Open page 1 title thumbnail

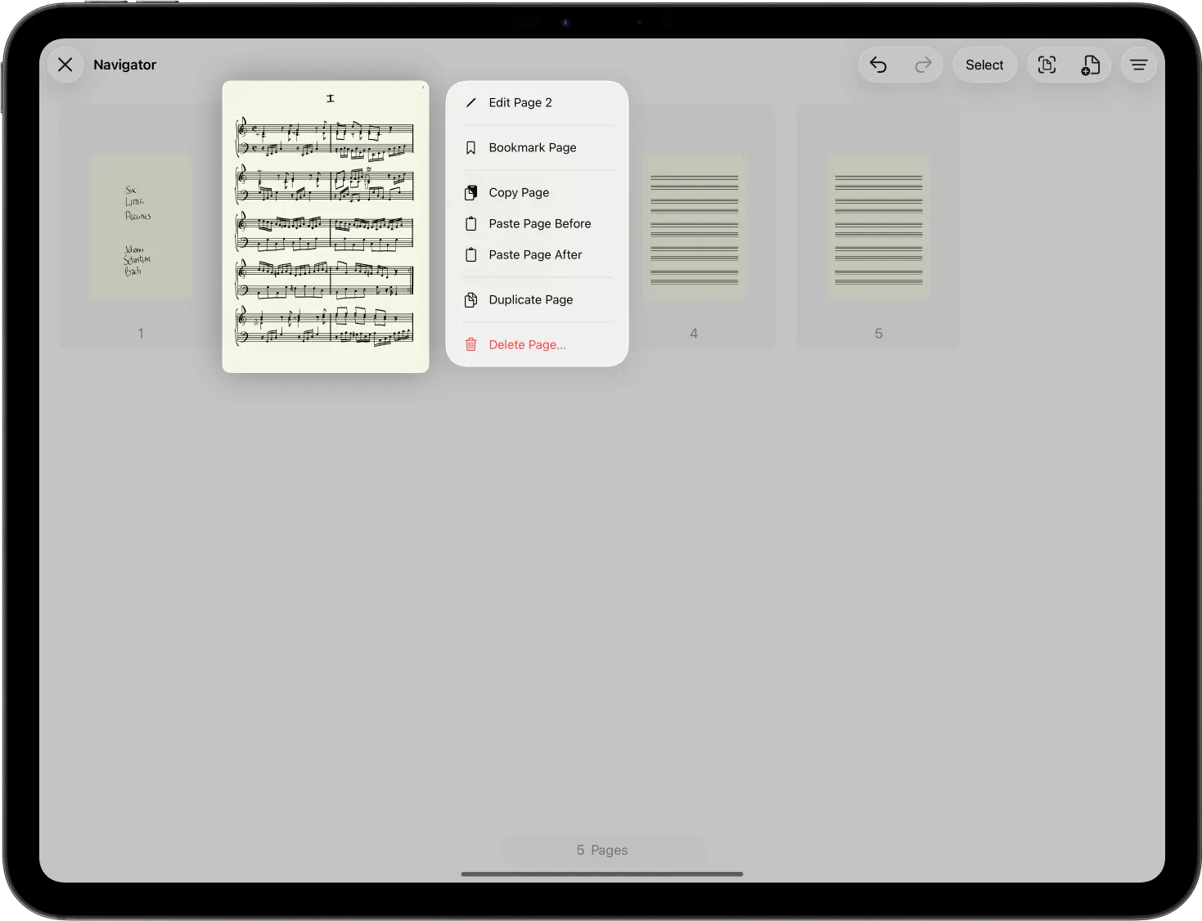141,227
